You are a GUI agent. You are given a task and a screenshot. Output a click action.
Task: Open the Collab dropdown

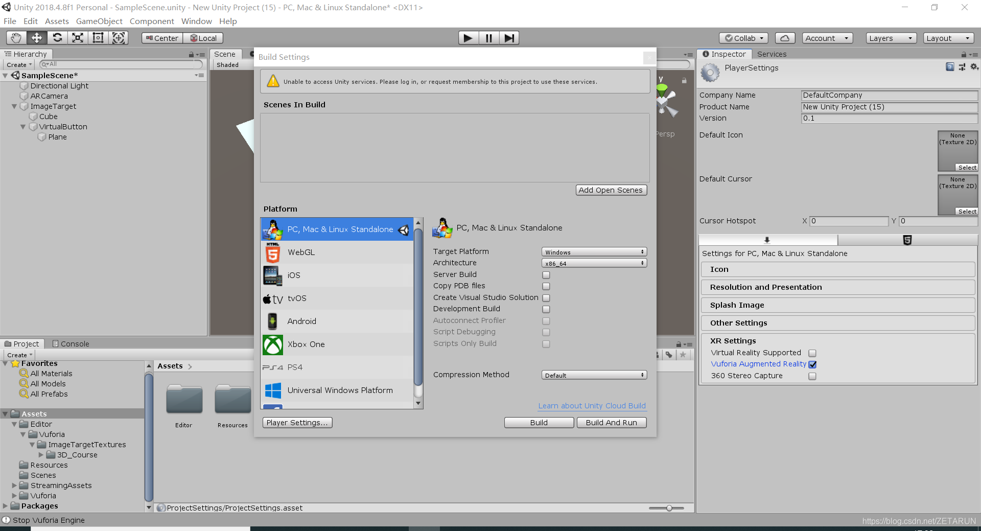pyautogui.click(x=743, y=38)
